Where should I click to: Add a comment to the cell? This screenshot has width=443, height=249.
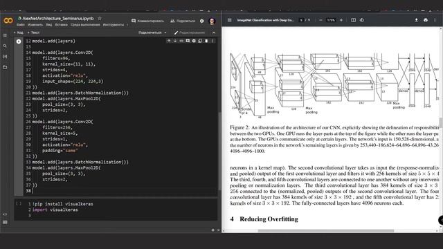188,41
